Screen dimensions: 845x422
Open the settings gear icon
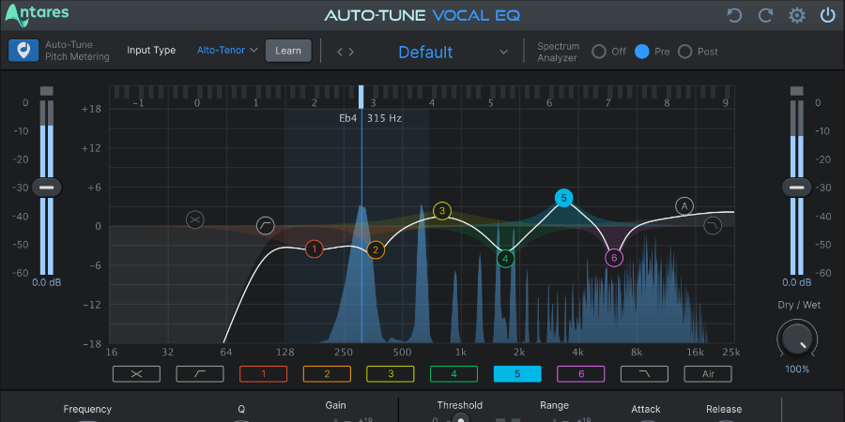click(x=796, y=15)
